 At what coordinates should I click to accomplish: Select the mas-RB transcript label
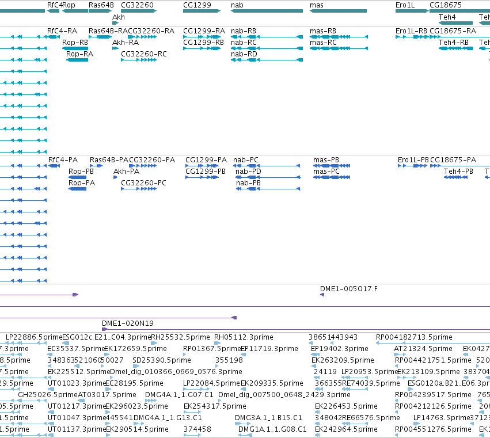(x=323, y=31)
